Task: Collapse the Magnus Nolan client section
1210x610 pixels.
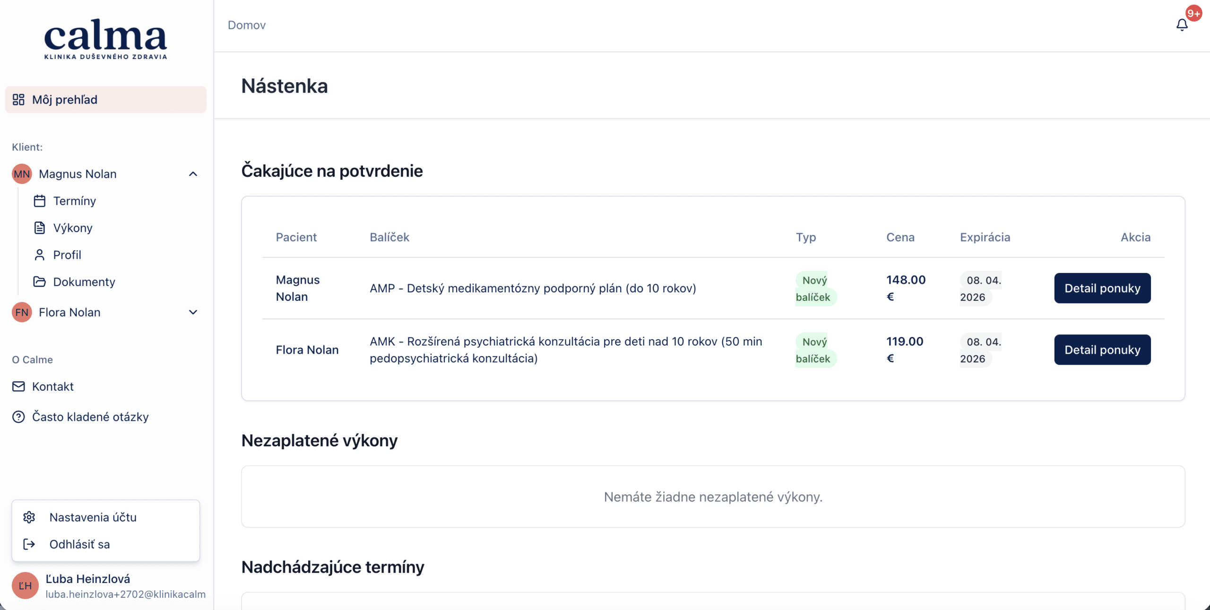Action: pyautogui.click(x=193, y=174)
